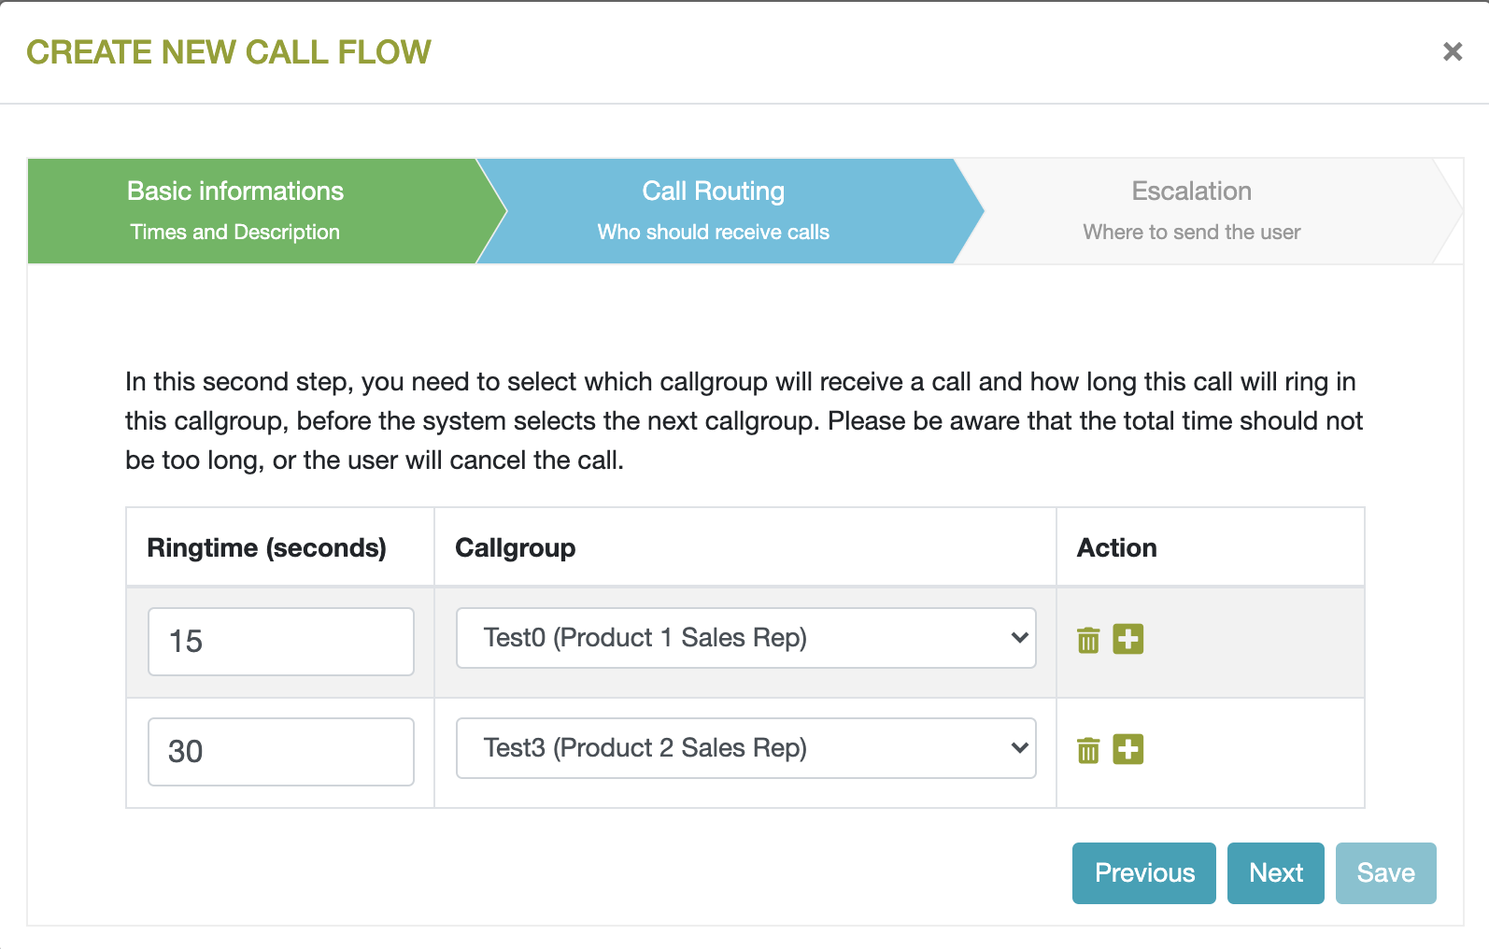
Task: Focus the ringtime field containing 15
Action: tap(280, 642)
